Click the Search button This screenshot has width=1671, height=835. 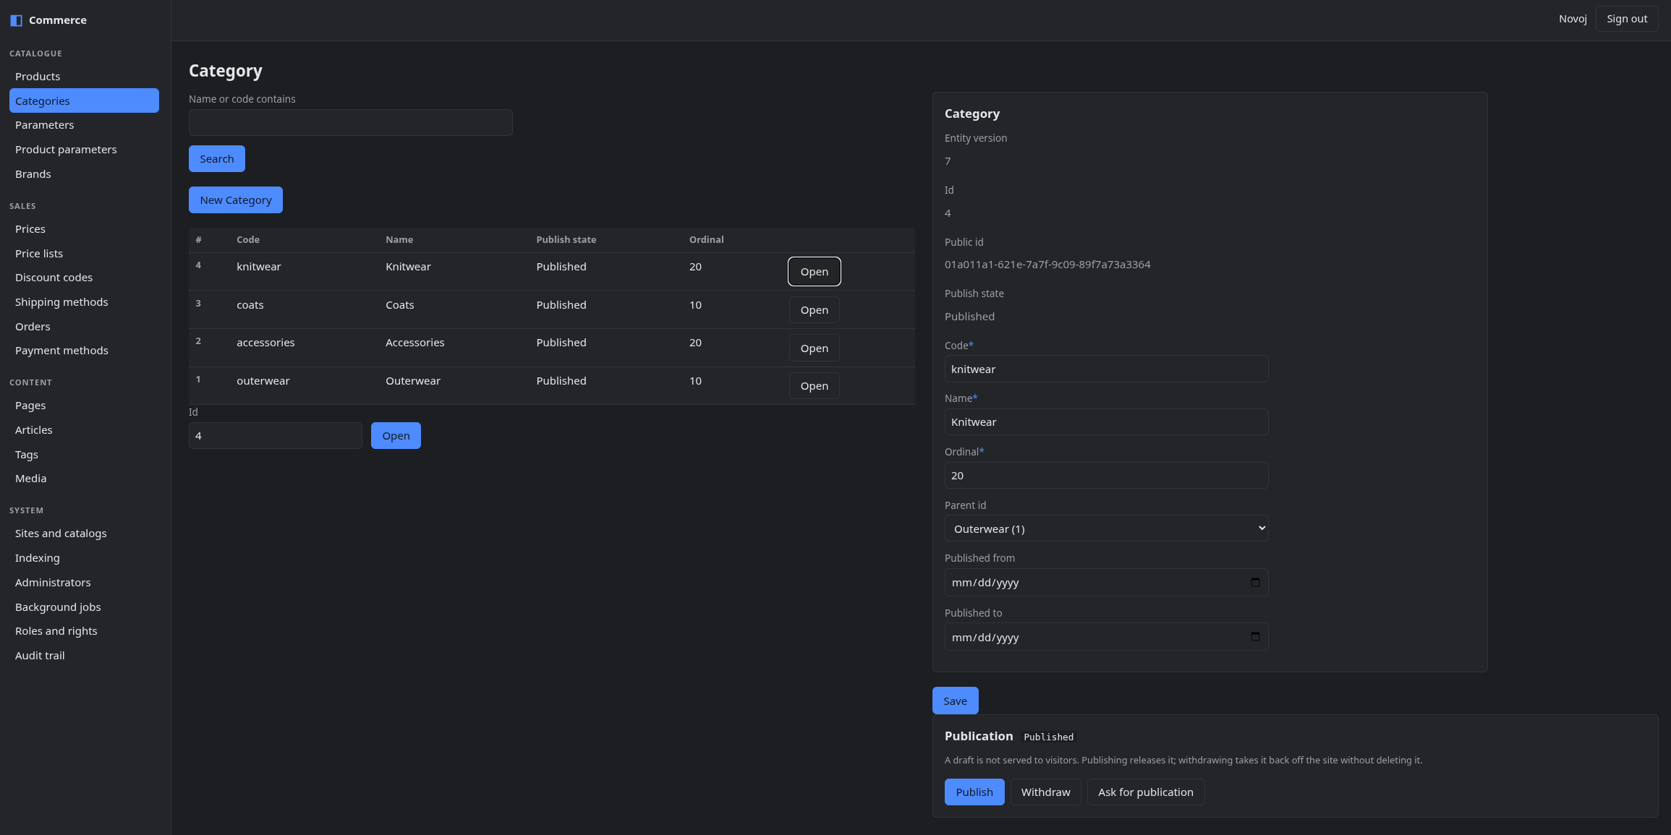[x=217, y=159]
